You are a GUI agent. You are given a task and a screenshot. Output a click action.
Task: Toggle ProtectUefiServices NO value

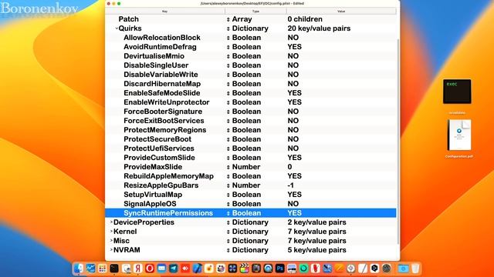click(293, 149)
